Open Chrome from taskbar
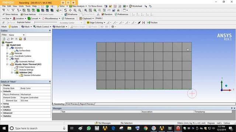236x132 pixels. click(146, 128)
